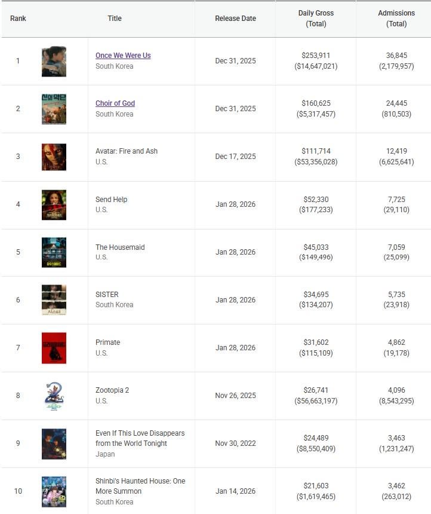Open the Once We Were Us link
The height and width of the screenshot is (514, 431).
pyautogui.click(x=123, y=56)
